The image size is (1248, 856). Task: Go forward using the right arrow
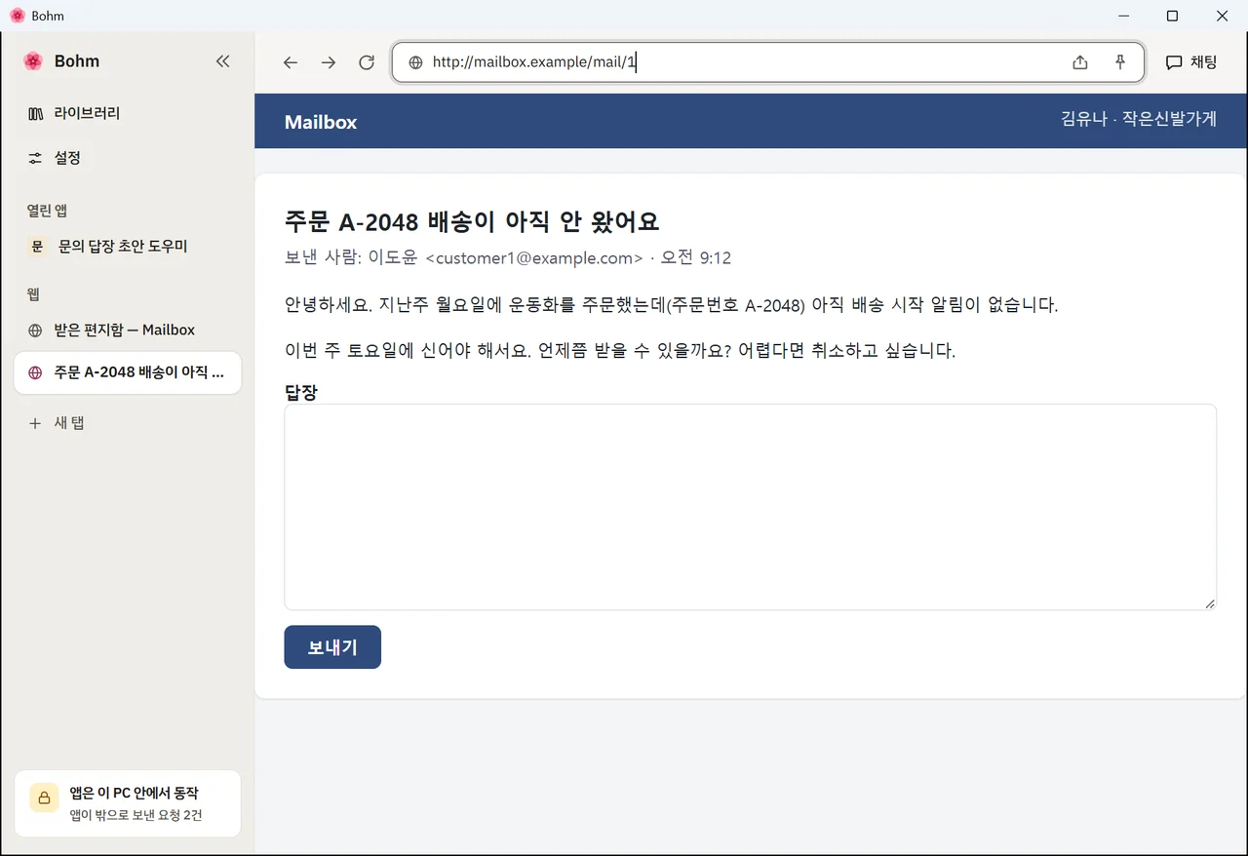[329, 62]
